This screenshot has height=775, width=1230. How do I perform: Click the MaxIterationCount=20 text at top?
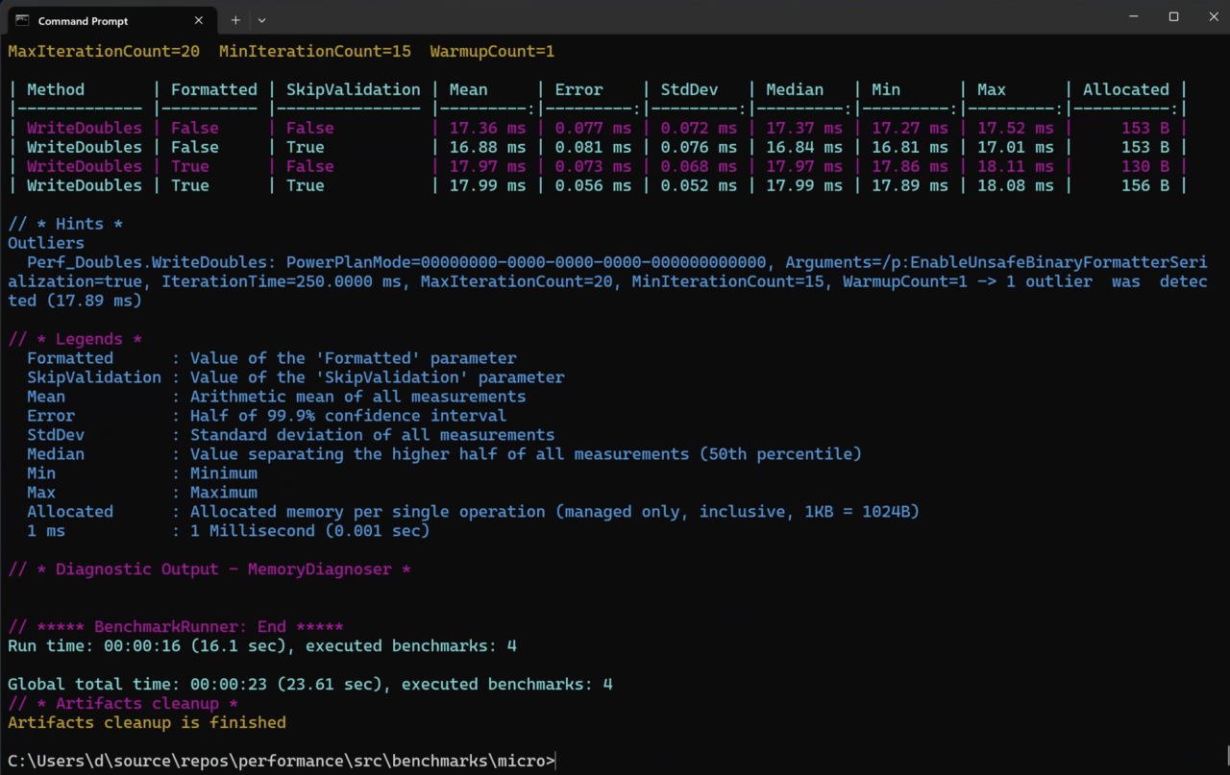coord(104,51)
